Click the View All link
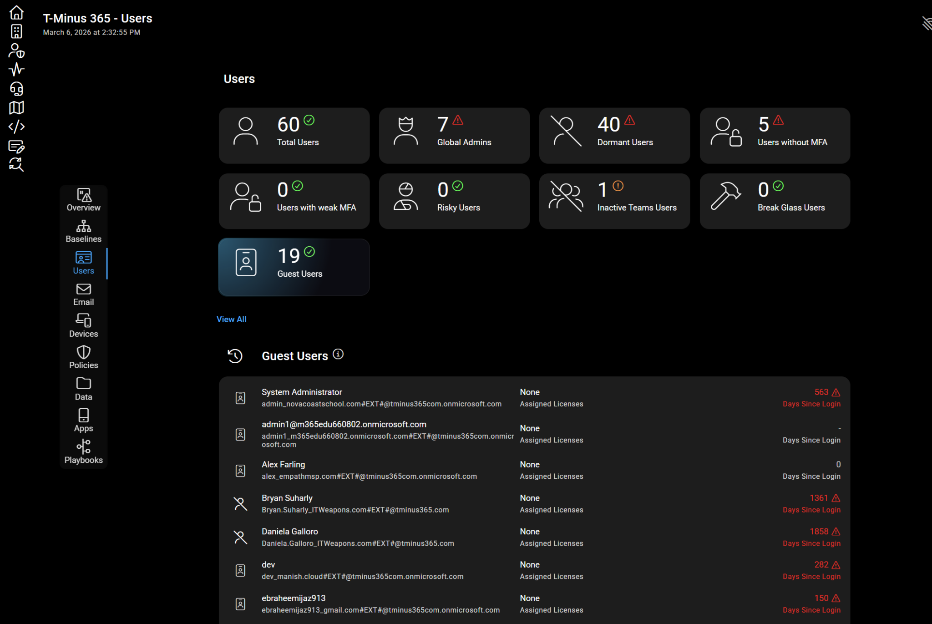Image resolution: width=932 pixels, height=624 pixels. coord(231,320)
